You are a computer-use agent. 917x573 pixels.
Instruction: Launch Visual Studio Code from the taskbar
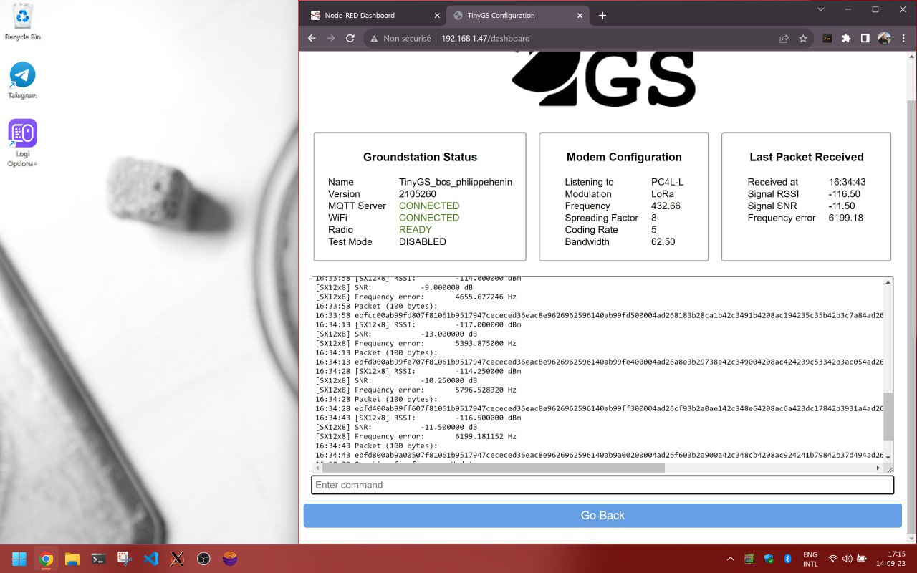151,559
